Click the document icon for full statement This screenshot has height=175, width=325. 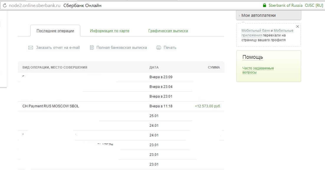pyautogui.click(x=92, y=48)
